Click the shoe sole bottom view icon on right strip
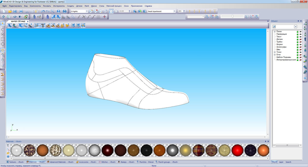308x167 pixels. [x=305, y=39]
